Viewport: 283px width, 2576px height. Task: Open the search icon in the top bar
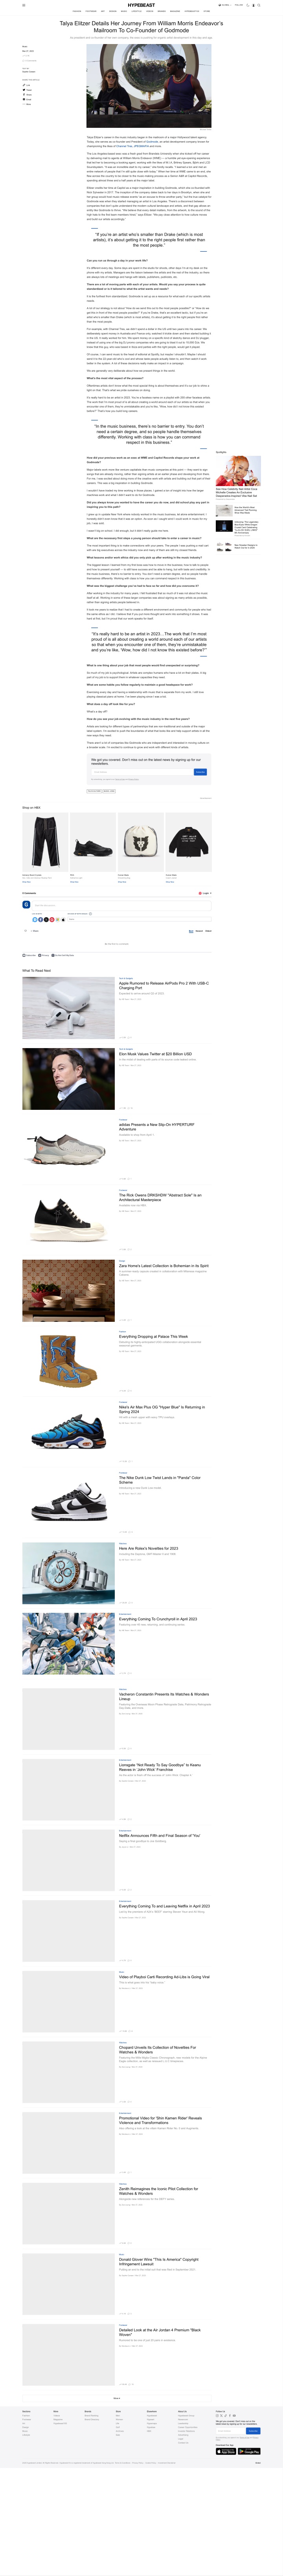click(259, 5)
